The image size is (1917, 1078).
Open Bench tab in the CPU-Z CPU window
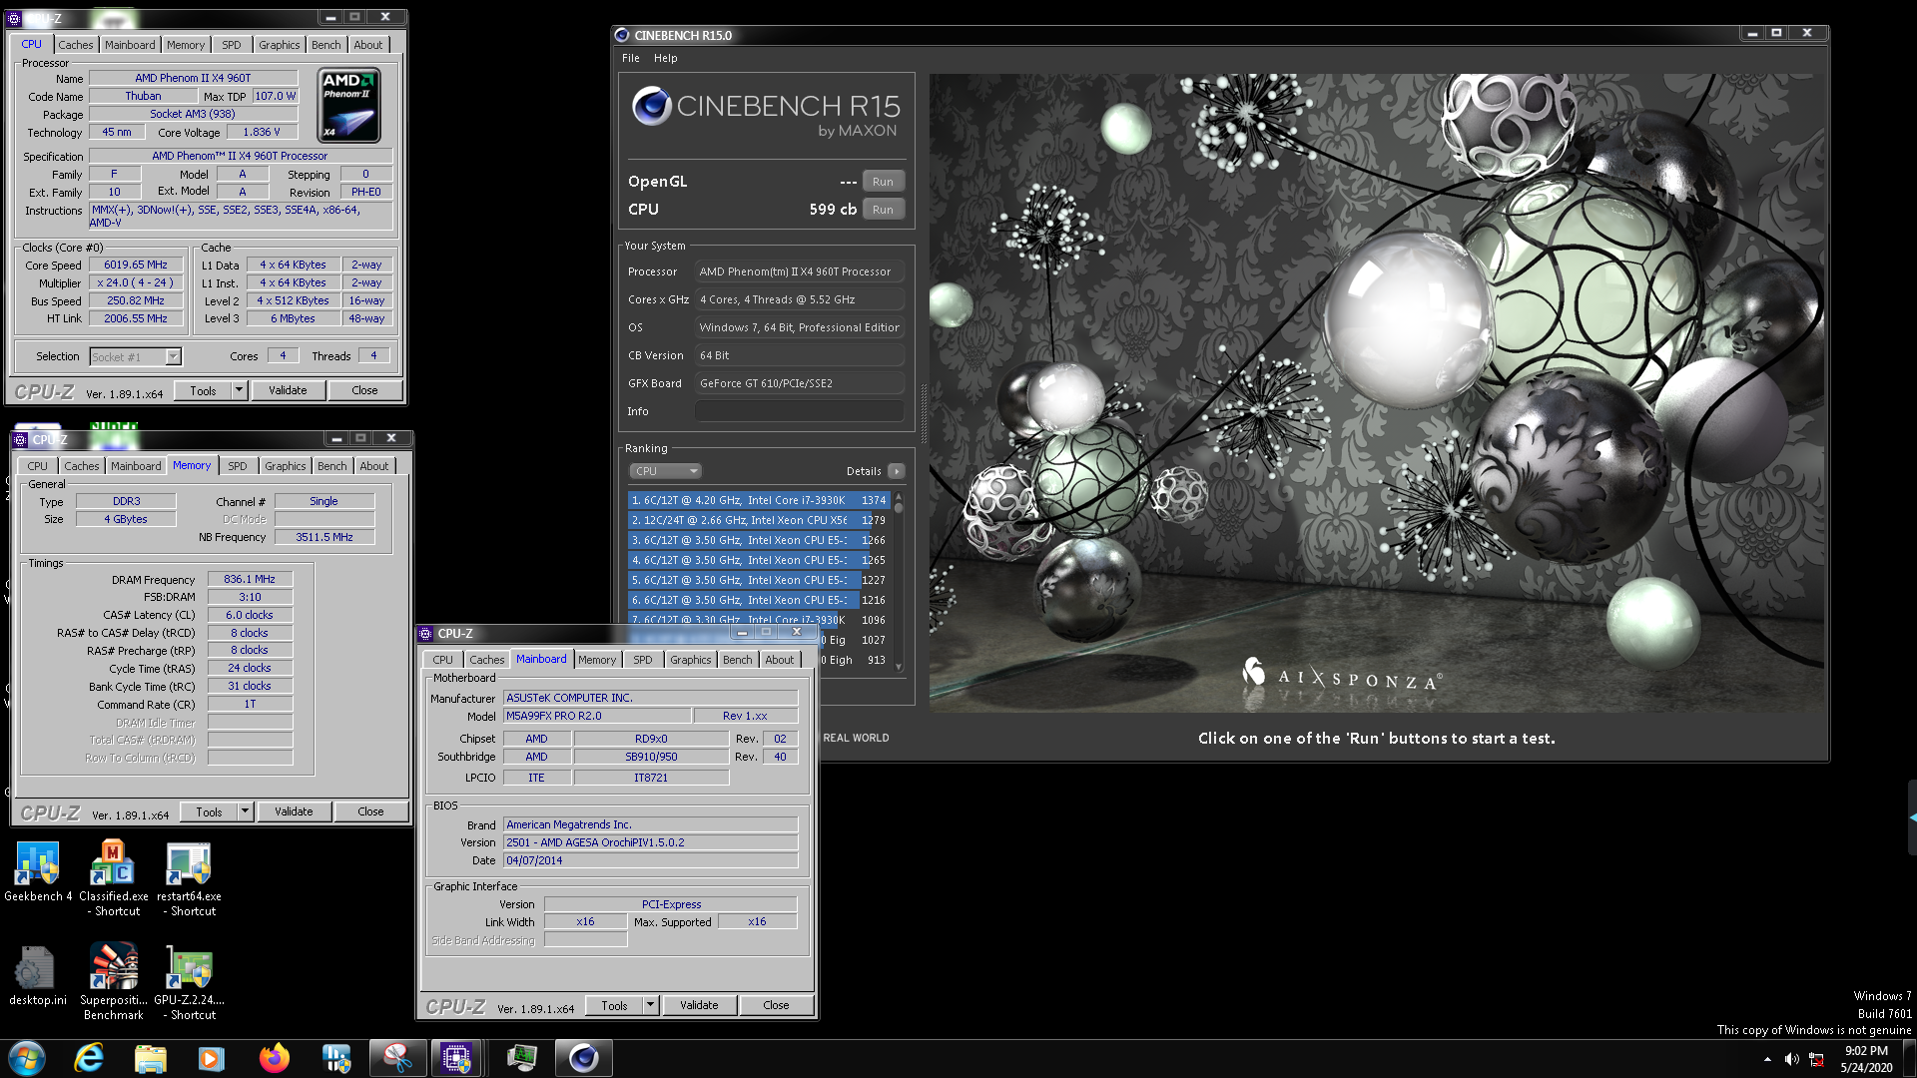[x=325, y=45]
